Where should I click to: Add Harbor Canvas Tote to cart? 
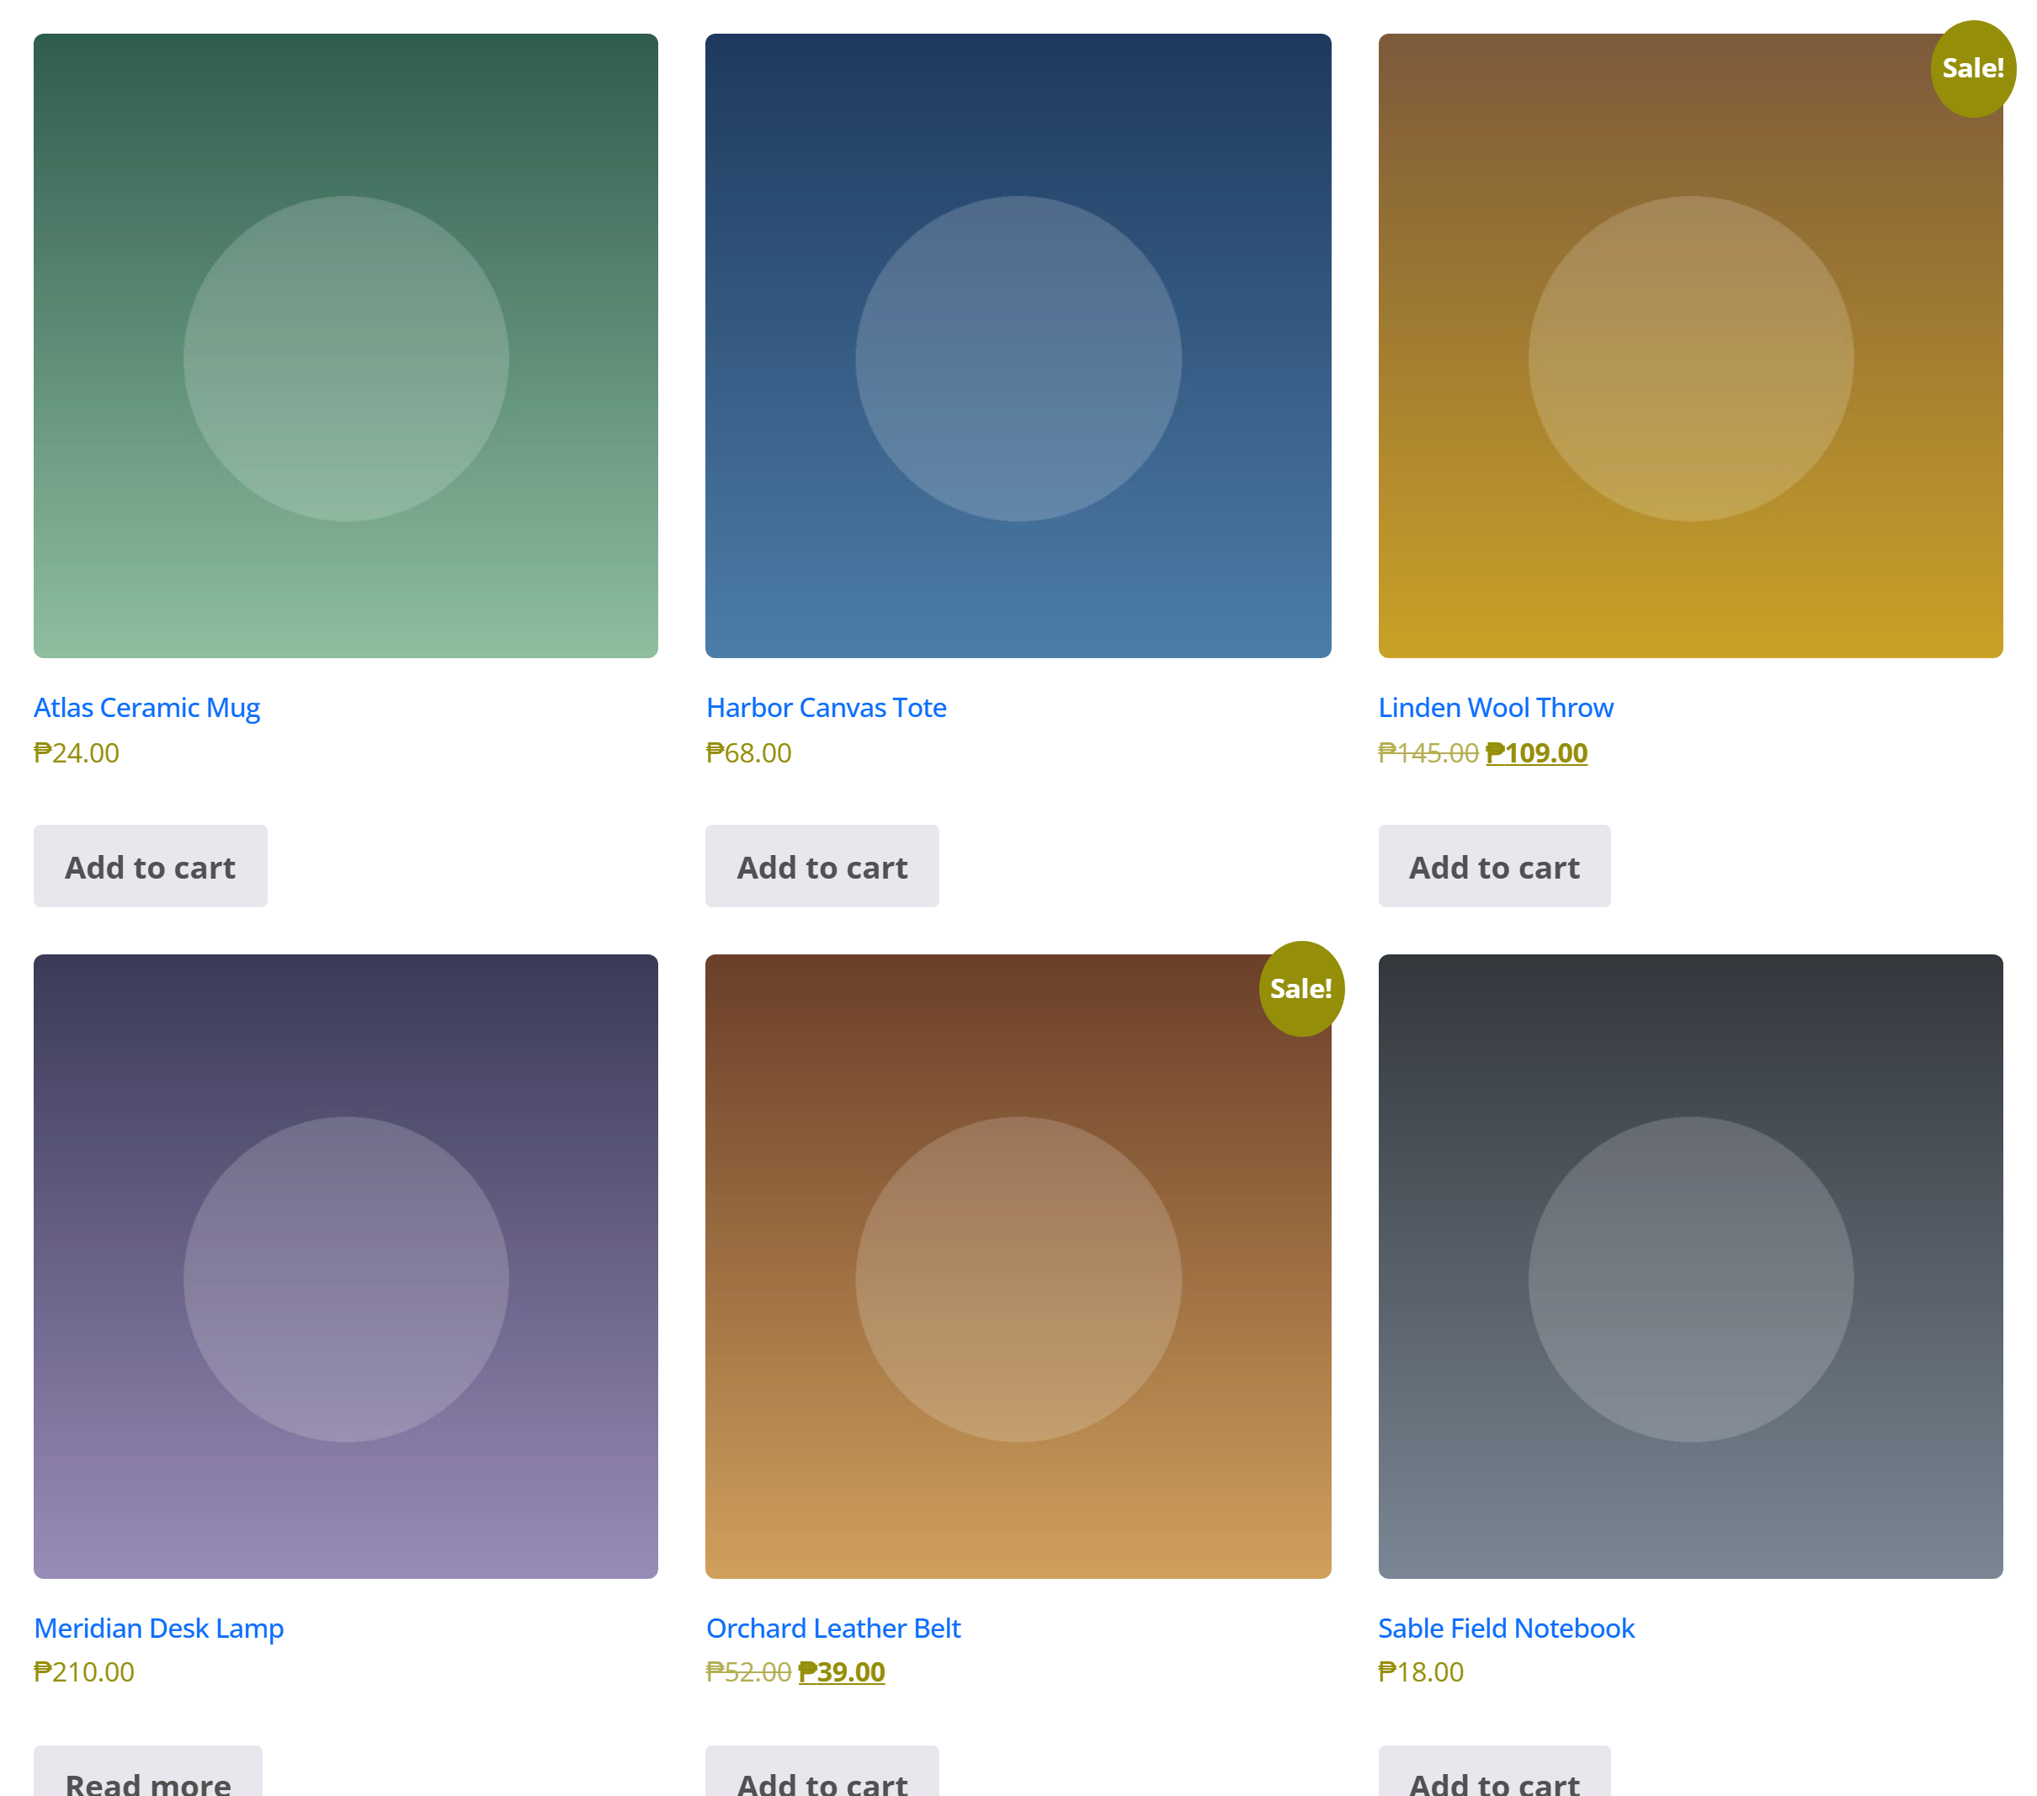(822, 866)
